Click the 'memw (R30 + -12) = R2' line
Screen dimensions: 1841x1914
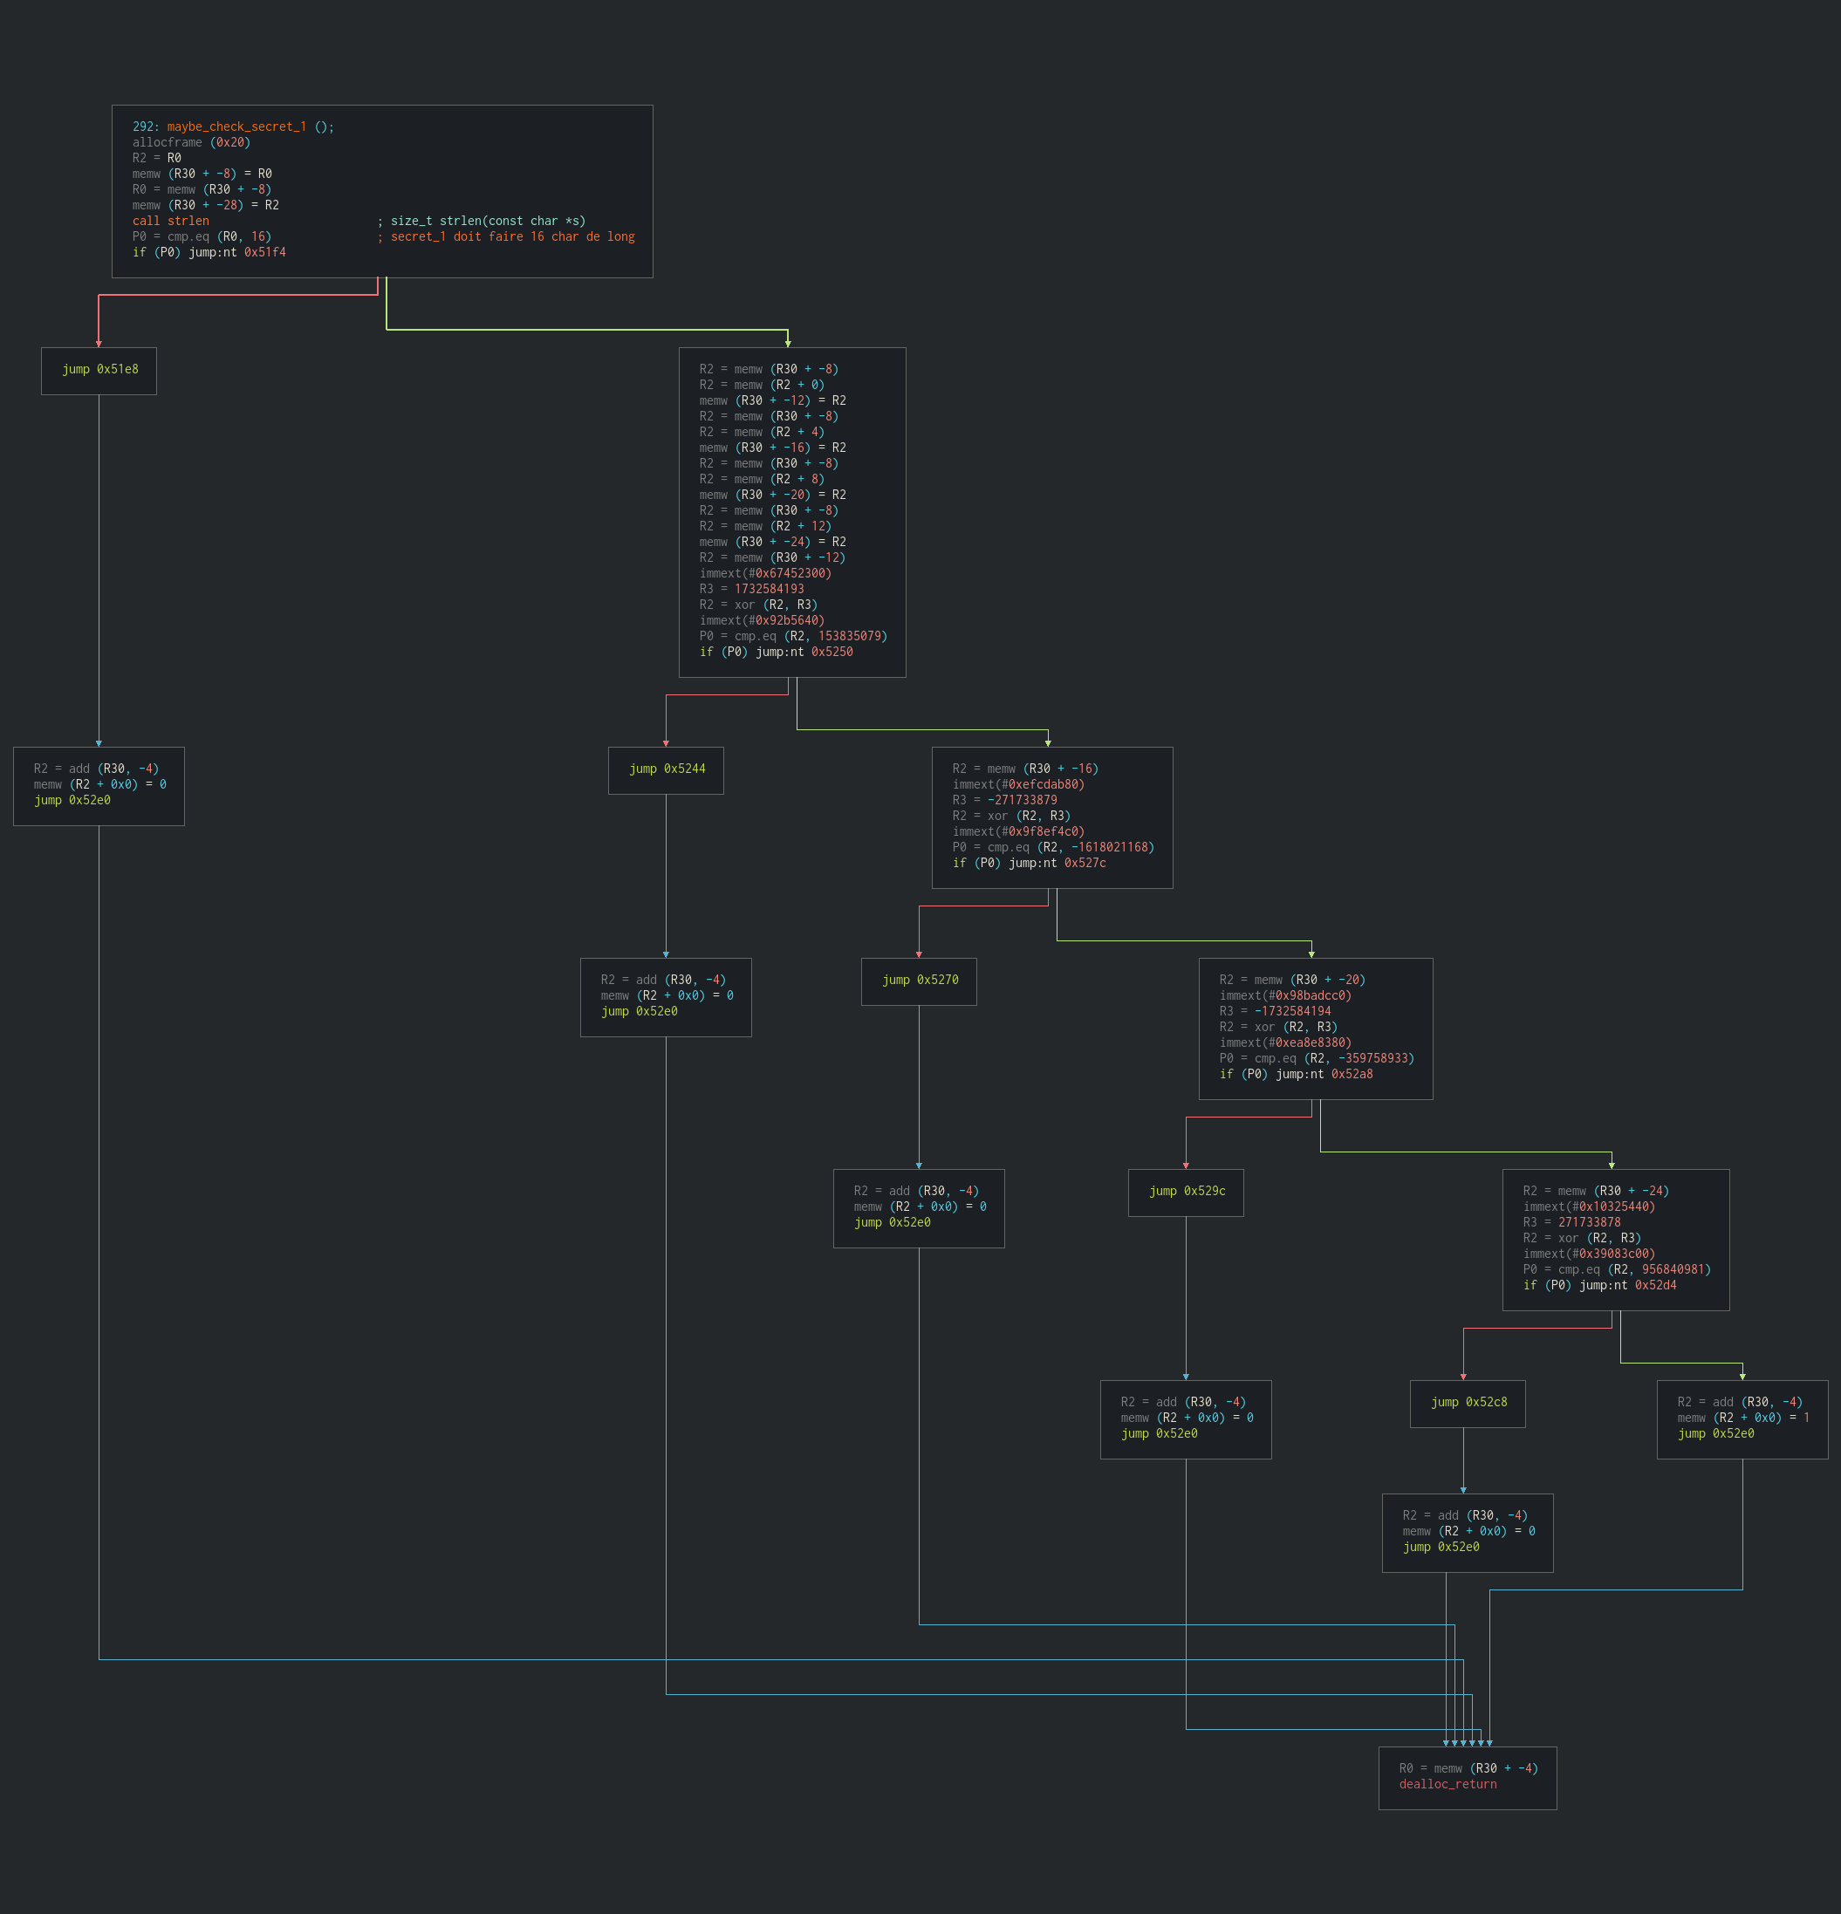772,400
